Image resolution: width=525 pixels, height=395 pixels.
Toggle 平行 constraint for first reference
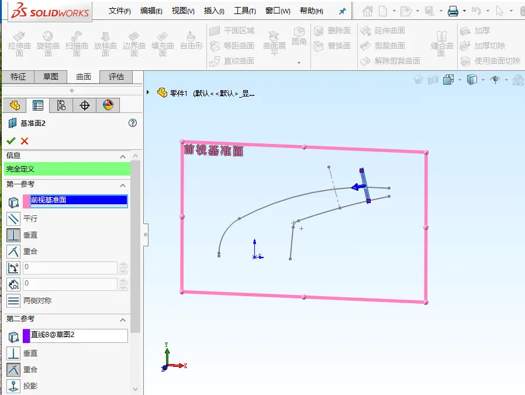click(13, 219)
